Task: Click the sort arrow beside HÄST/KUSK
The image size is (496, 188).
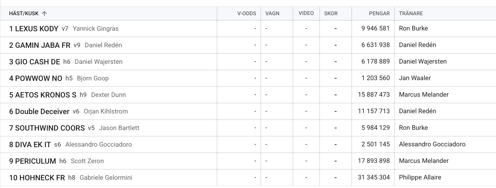Action: [44, 14]
